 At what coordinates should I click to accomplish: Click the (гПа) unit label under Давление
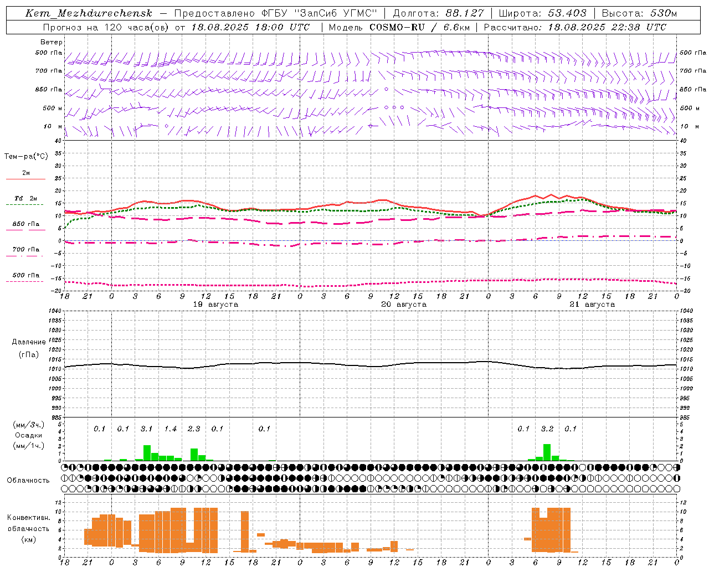point(29,355)
